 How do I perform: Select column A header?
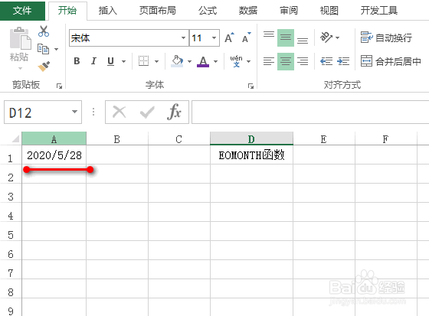click(54, 138)
